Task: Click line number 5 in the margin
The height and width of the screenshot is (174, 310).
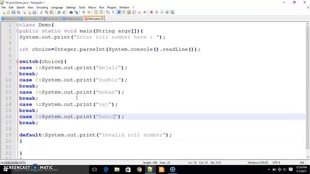Action: point(10,49)
